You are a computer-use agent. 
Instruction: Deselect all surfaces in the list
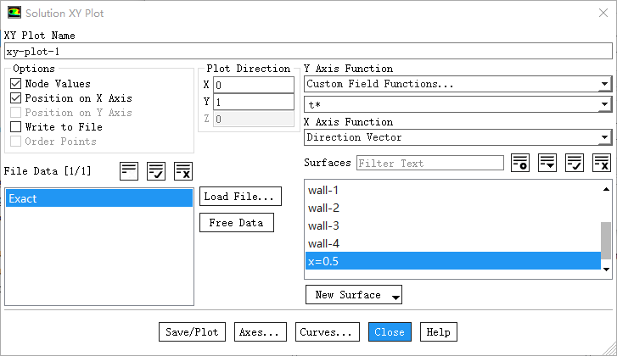click(x=602, y=163)
